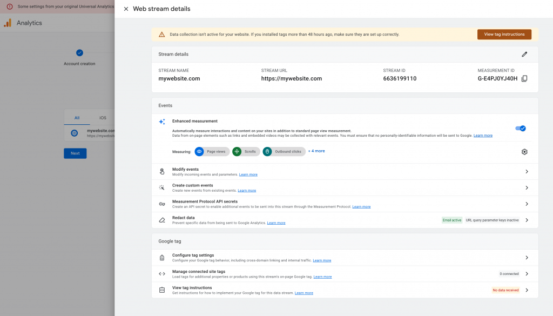Select the Measurement Protocol API secrets key icon

pos(161,204)
